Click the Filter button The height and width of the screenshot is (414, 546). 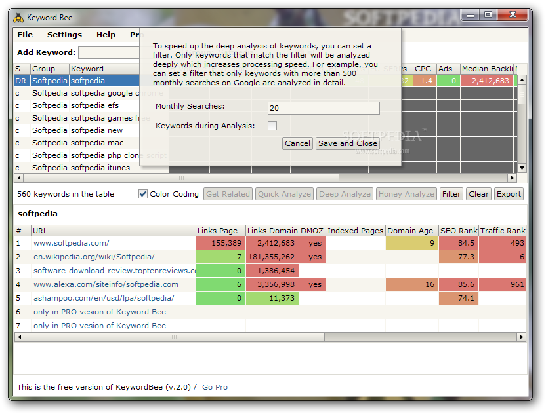451,194
